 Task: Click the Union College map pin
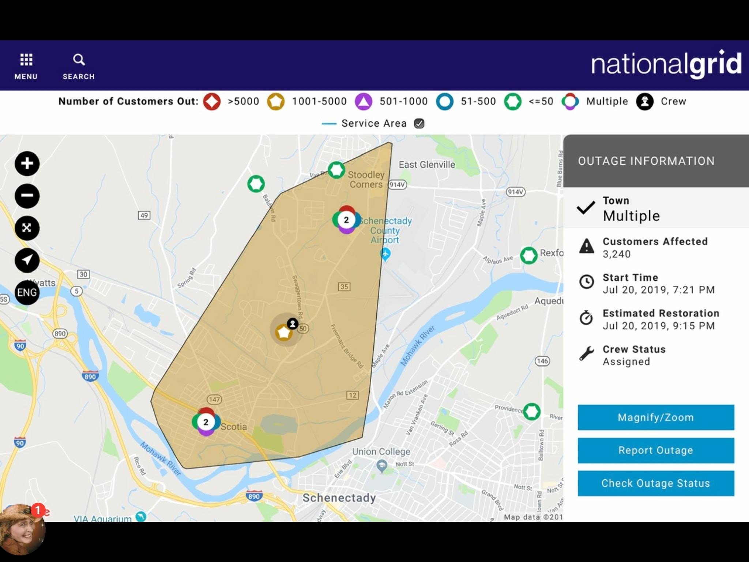click(x=382, y=466)
